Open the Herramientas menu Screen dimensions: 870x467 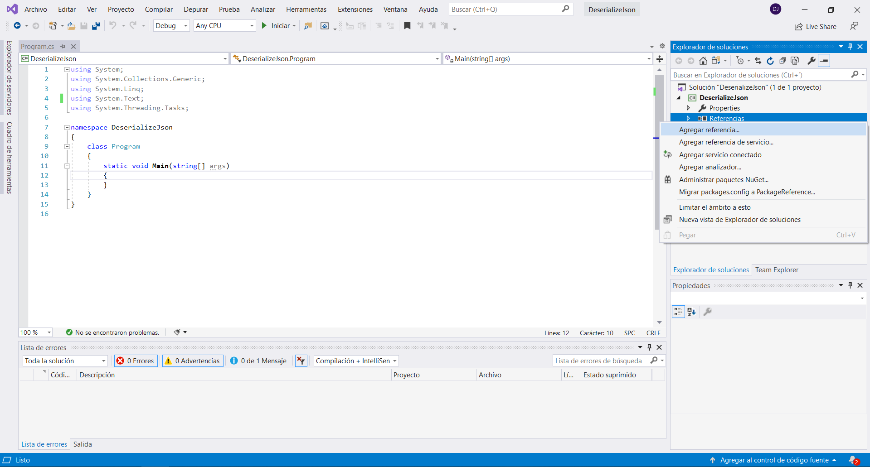pyautogui.click(x=306, y=10)
